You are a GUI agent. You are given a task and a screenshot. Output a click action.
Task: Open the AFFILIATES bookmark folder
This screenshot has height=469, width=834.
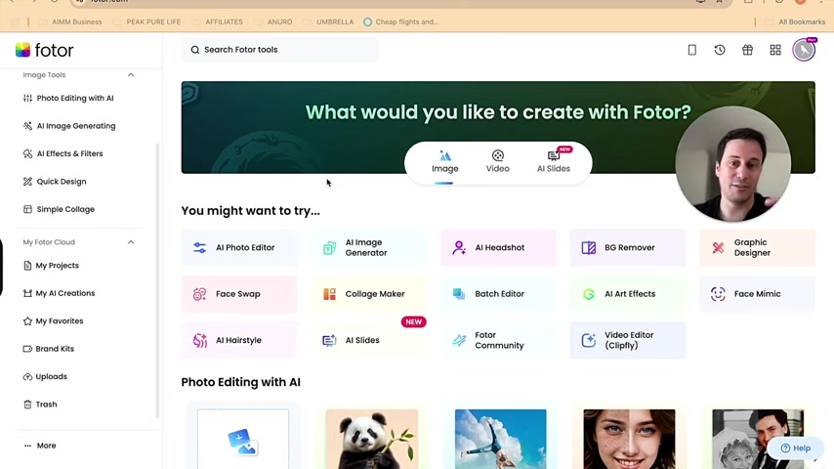(x=218, y=21)
